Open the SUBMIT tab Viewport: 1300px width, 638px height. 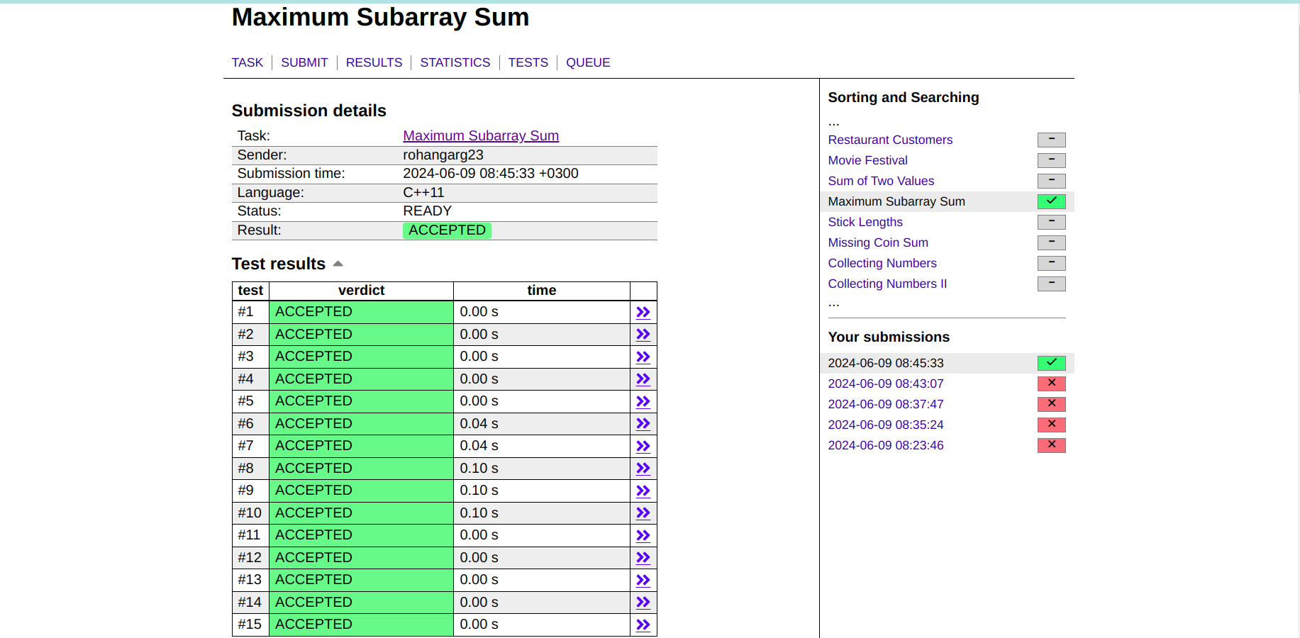[304, 62]
